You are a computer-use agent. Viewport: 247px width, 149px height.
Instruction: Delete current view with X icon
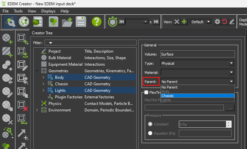pos(177,22)
